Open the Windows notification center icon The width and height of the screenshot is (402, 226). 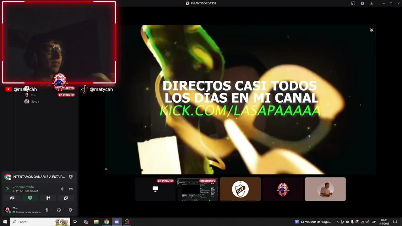[x=395, y=222]
